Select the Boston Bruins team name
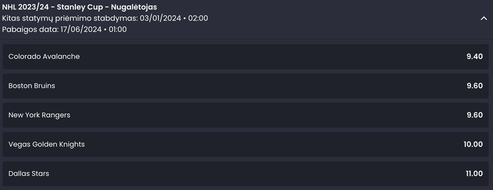Screen dimensions: 493x190 point(32,86)
